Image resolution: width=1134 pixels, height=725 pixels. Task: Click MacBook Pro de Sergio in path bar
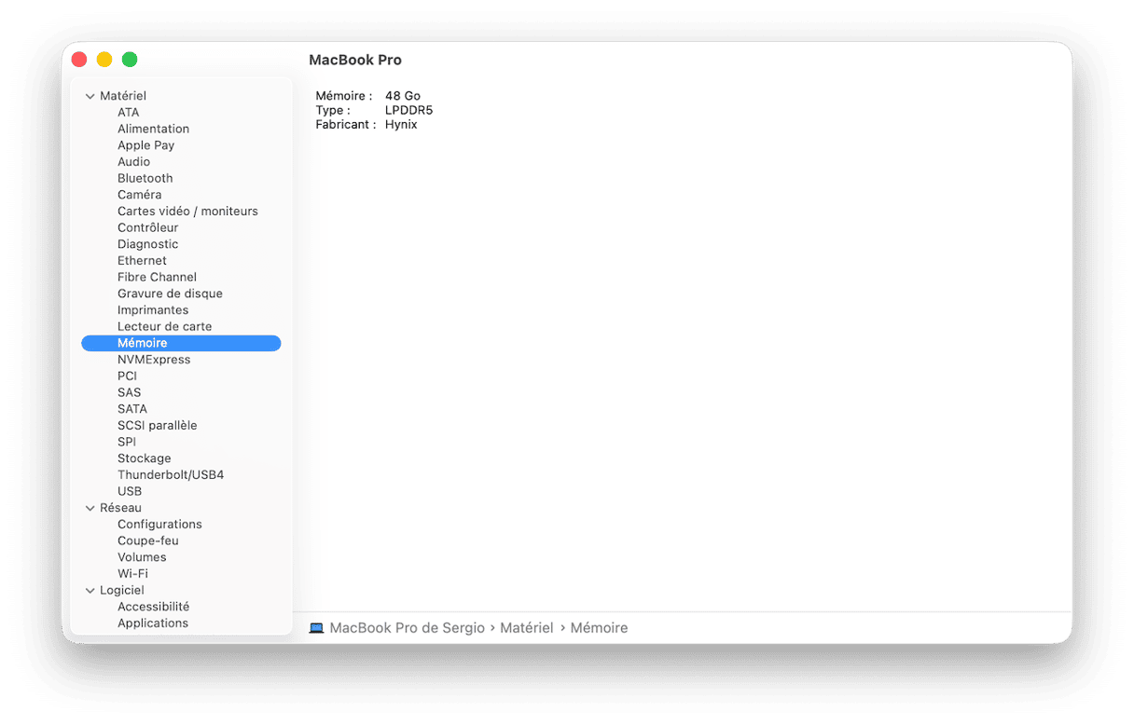408,628
